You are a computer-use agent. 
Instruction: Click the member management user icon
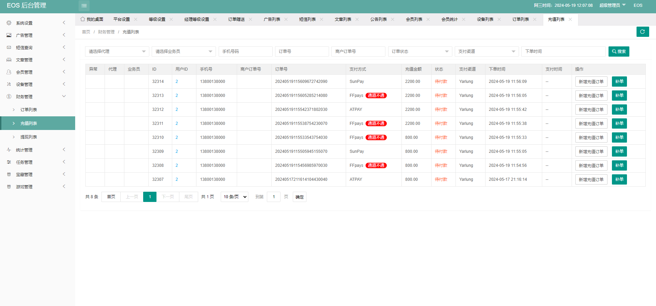point(9,72)
